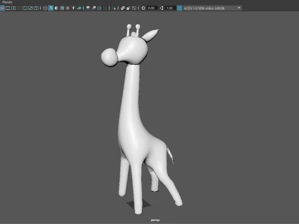Toggle the X-Ray Joints icon
The height and width of the screenshot is (224, 299).
pos(134,8)
